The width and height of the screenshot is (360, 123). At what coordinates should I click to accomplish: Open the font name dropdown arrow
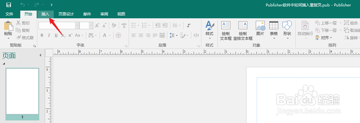tap(77, 25)
